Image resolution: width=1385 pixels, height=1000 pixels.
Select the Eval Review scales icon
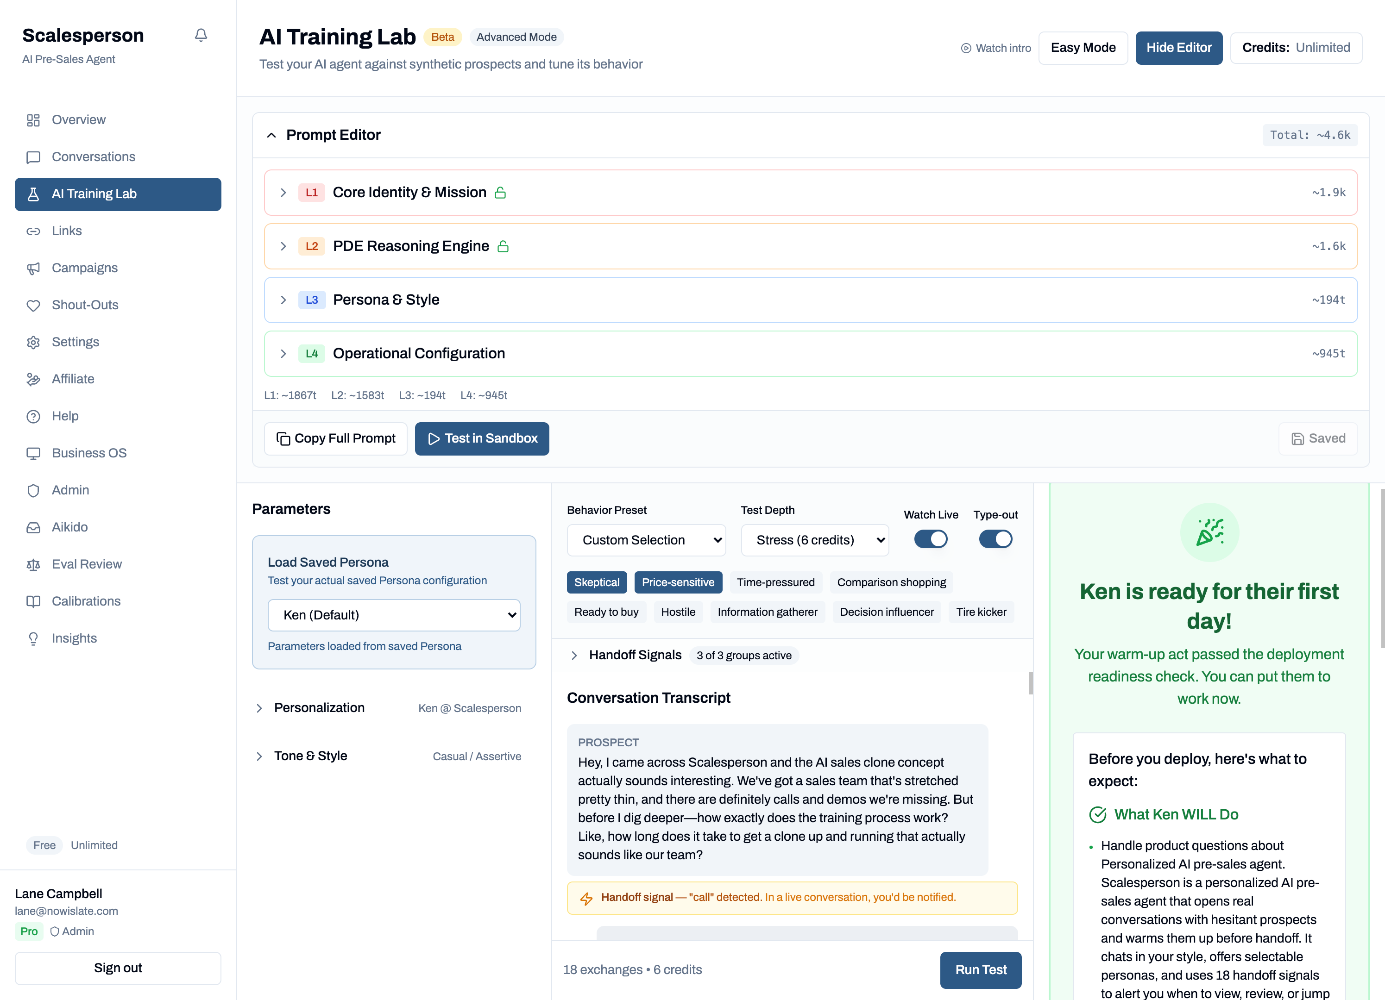click(x=34, y=564)
